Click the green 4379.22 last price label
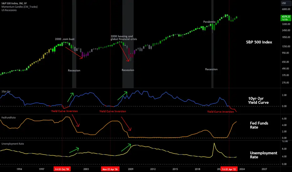This screenshot has height=172, width=292. tap(286, 18)
